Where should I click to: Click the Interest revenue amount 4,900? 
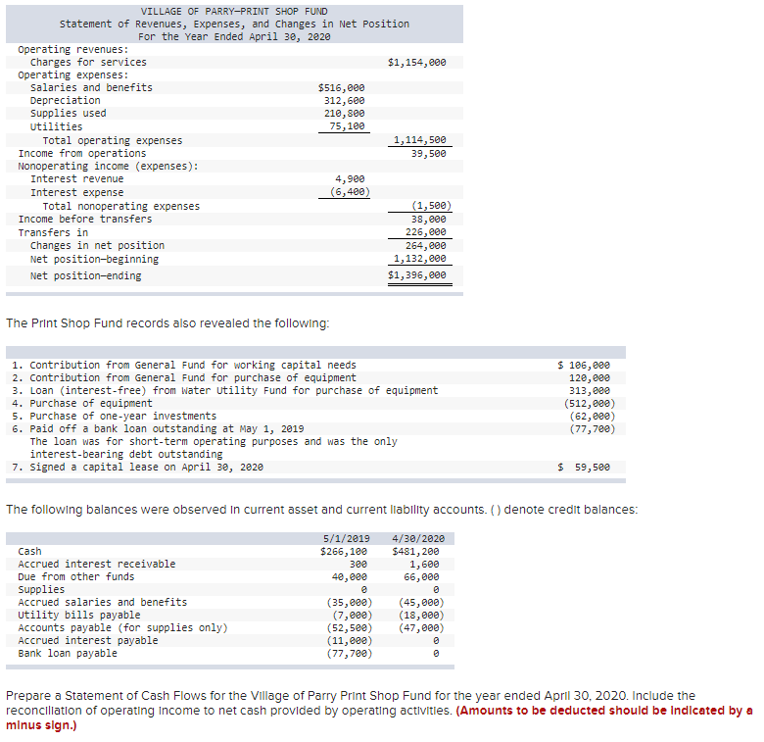point(350,179)
